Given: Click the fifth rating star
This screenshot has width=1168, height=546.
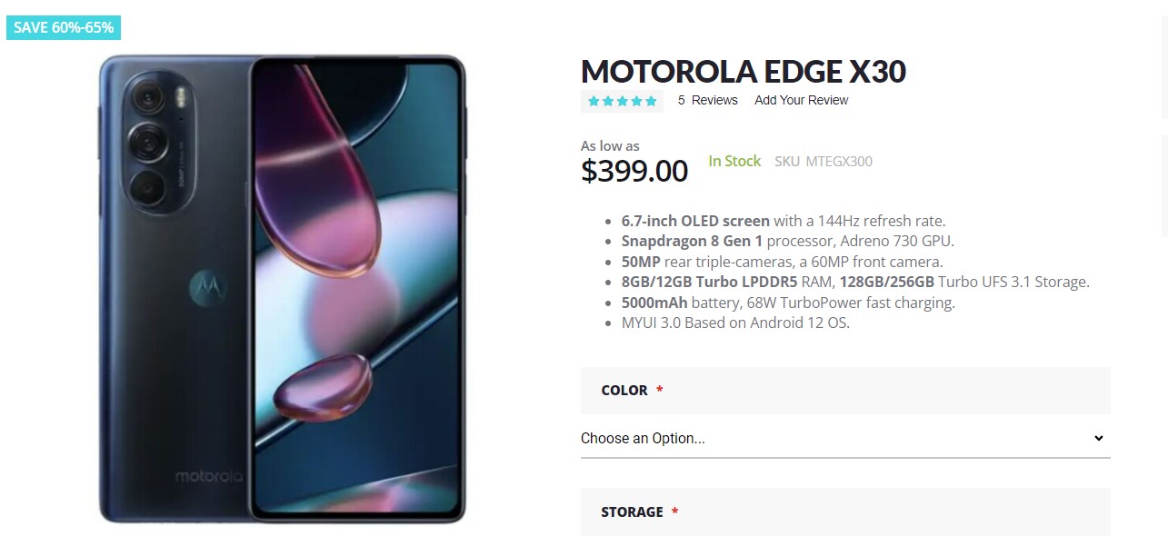Looking at the screenshot, I should pos(651,101).
